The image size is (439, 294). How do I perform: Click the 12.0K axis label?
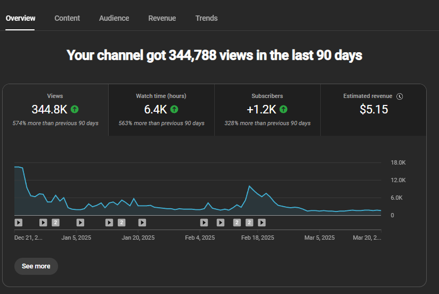(x=398, y=181)
